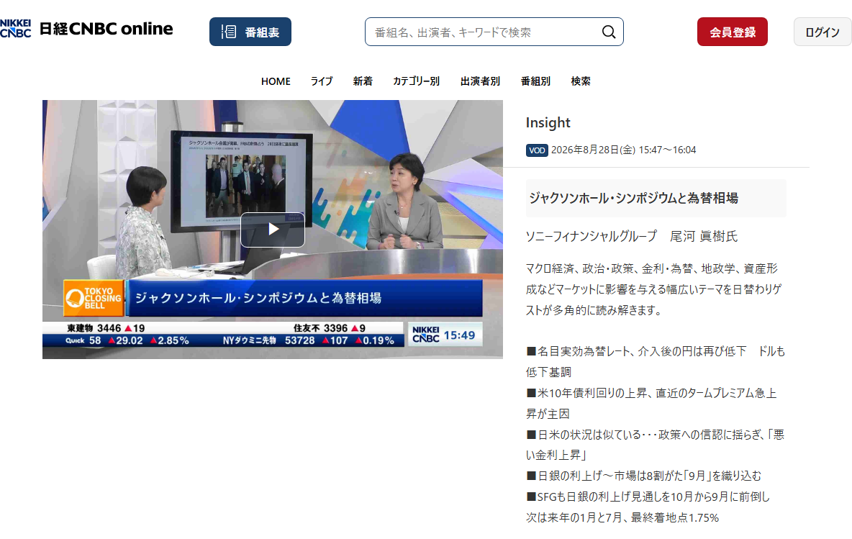Click the 日米の状況は似ている bullet line
The image size is (852, 539).
(656, 445)
